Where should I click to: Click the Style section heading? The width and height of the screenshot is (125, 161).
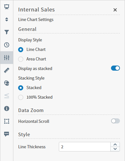24,135
